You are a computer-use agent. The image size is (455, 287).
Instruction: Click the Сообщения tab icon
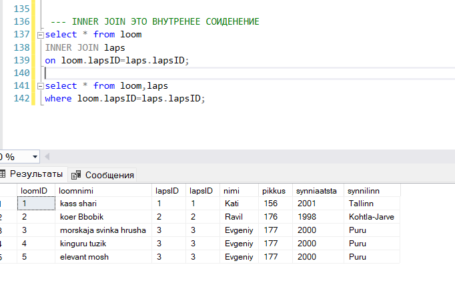[76, 176]
